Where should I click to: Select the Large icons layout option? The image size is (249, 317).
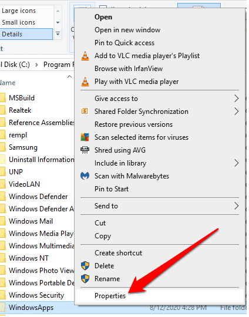[19, 11]
